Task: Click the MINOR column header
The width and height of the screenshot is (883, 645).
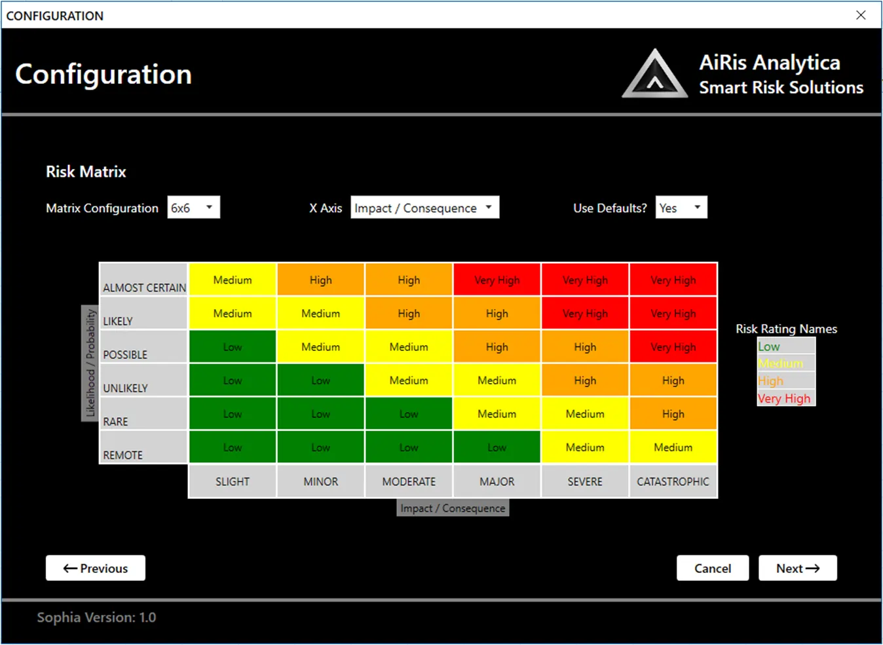Action: [x=321, y=481]
